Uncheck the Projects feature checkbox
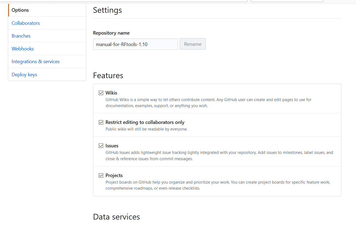Image resolution: width=356 pixels, height=225 pixels. [x=101, y=175]
